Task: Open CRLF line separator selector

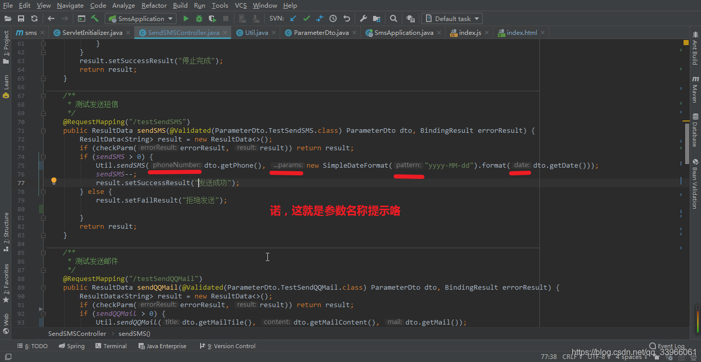Action: [x=572, y=357]
